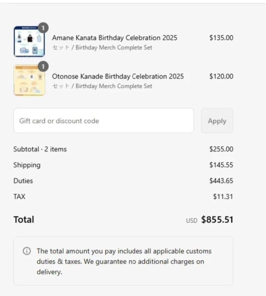Click Amane Kanata Birthday Merch Complete Set subtitle

click(102, 48)
